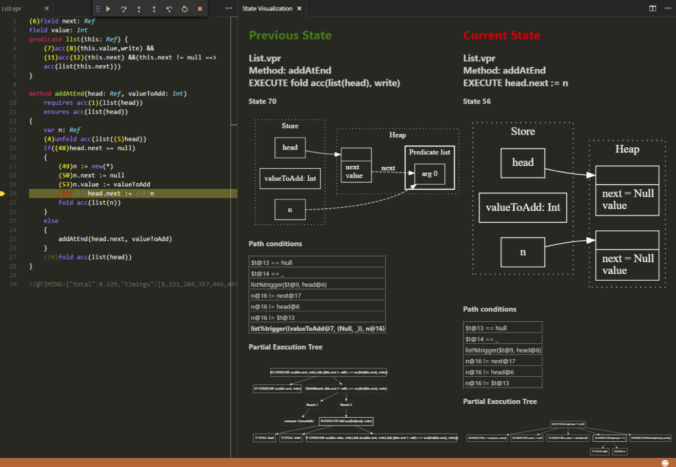676x467 pixels.
Task: Click 'valueToAdd: Int' node in Previous State
Action: [x=290, y=179]
